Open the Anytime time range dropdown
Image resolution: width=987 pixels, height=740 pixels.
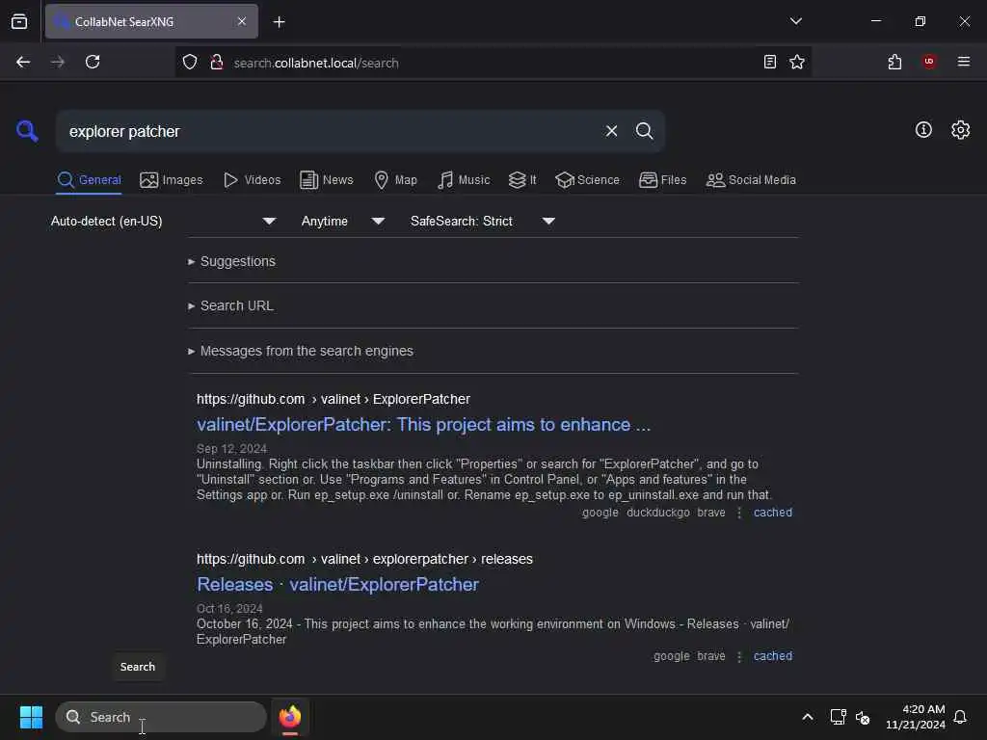342,221
